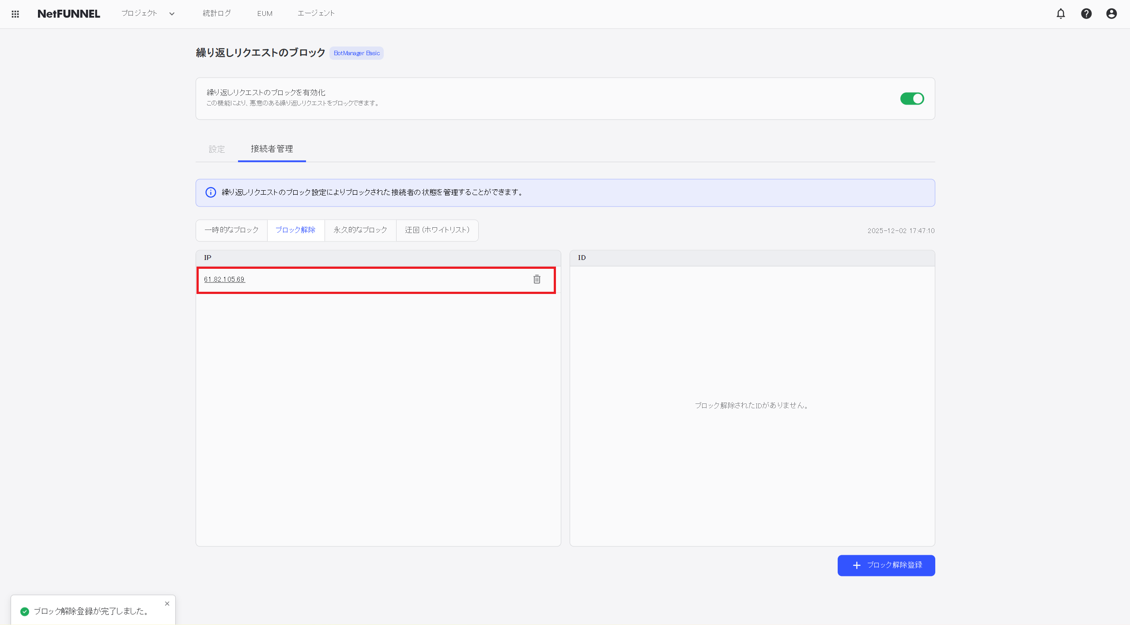Click the ブロック解除登録 button
This screenshot has width=1130, height=625.
coord(886,565)
